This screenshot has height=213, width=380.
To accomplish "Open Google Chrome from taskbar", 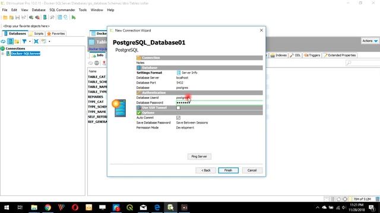I will [47, 208].
